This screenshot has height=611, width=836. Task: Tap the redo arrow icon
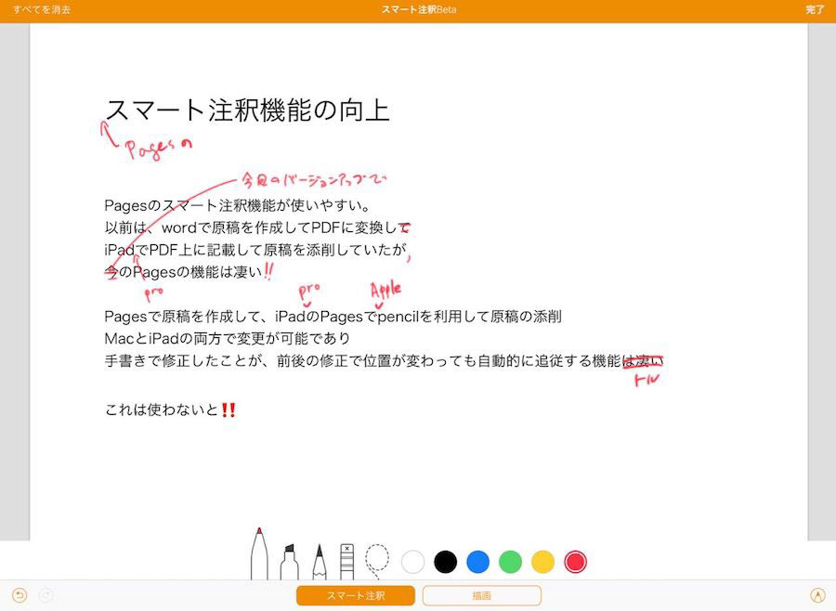point(46,595)
